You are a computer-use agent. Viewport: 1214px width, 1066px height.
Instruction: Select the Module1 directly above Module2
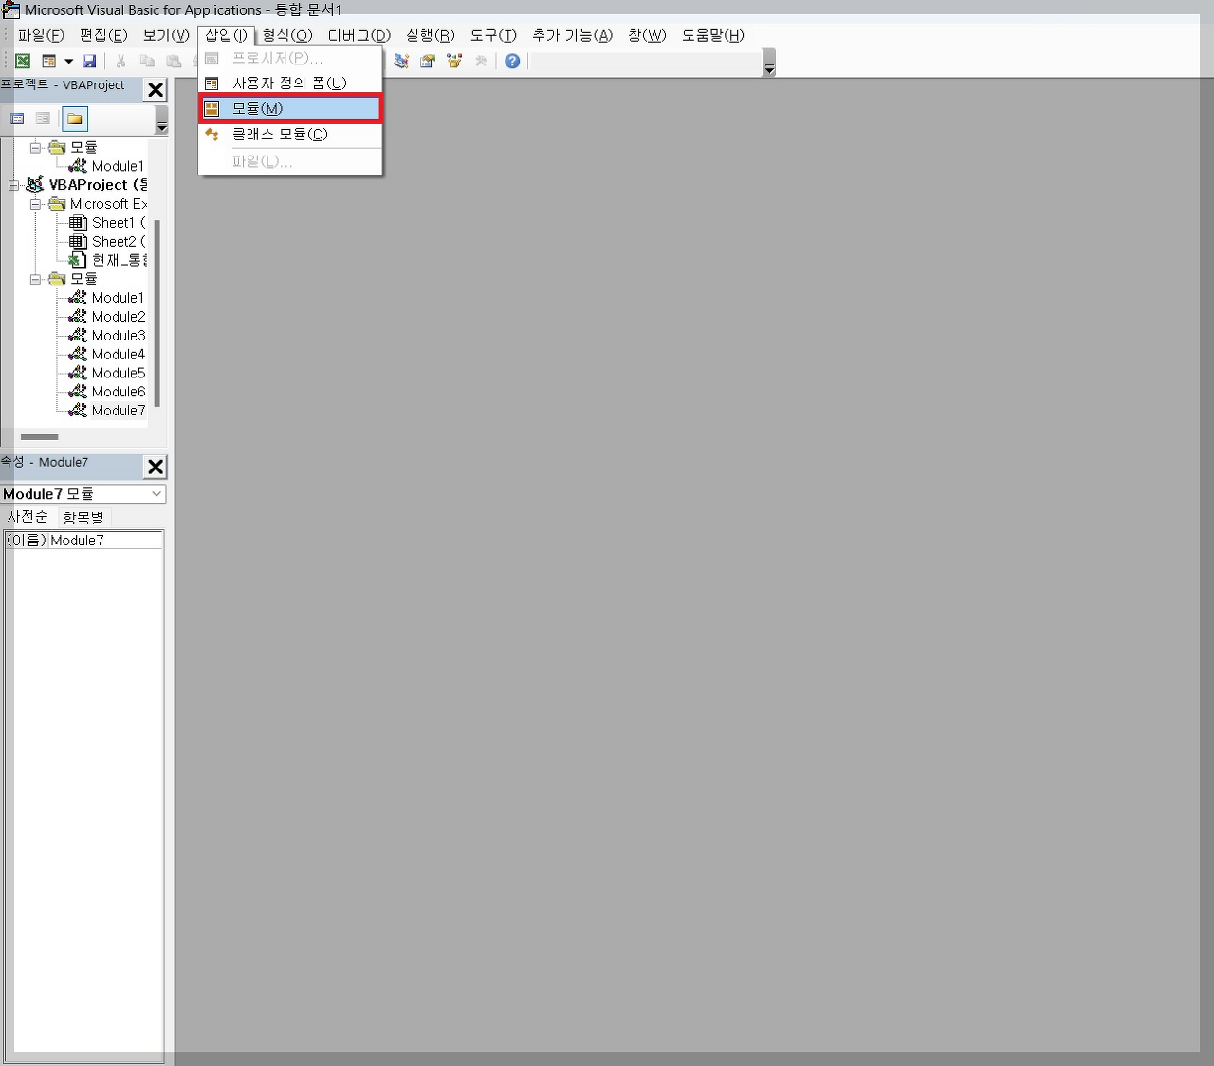point(106,298)
